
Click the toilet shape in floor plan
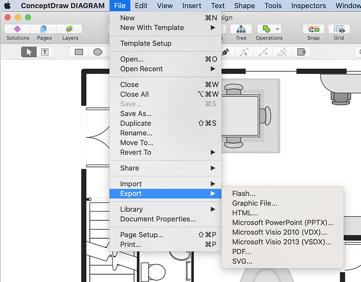(x=153, y=273)
